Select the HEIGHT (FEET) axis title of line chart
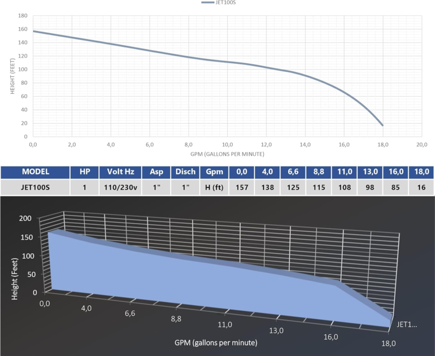The image size is (435, 356). 13,76
